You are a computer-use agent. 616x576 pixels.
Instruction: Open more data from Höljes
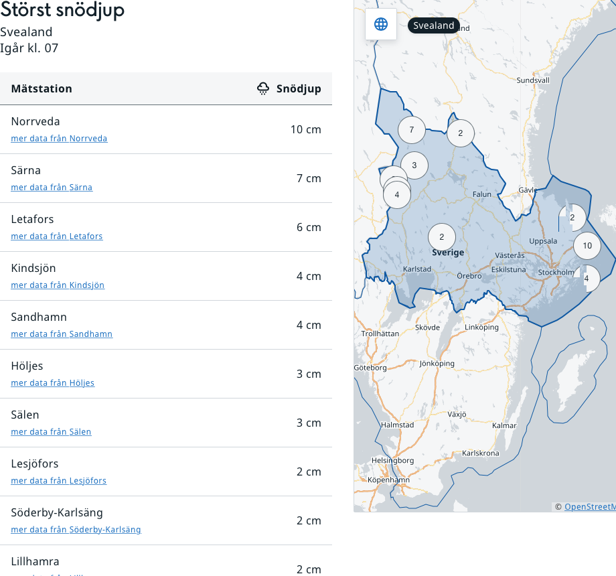[53, 383]
